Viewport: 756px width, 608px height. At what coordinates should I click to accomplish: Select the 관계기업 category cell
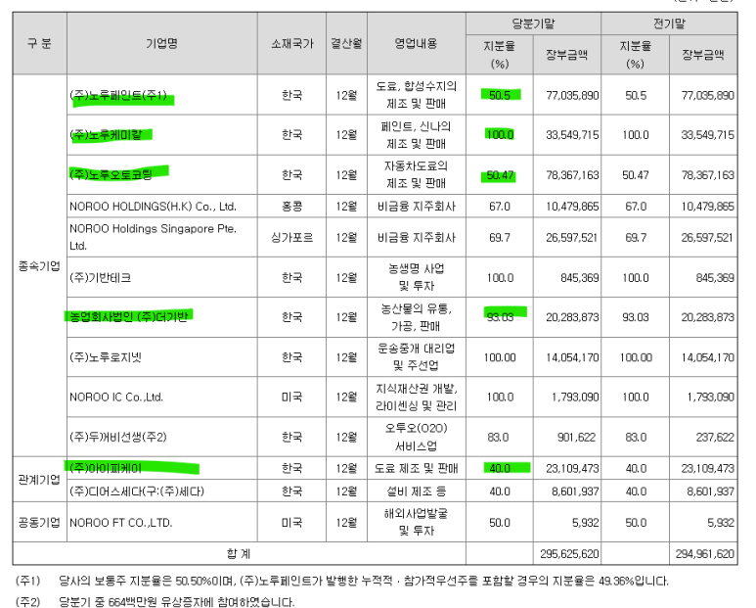[39, 480]
